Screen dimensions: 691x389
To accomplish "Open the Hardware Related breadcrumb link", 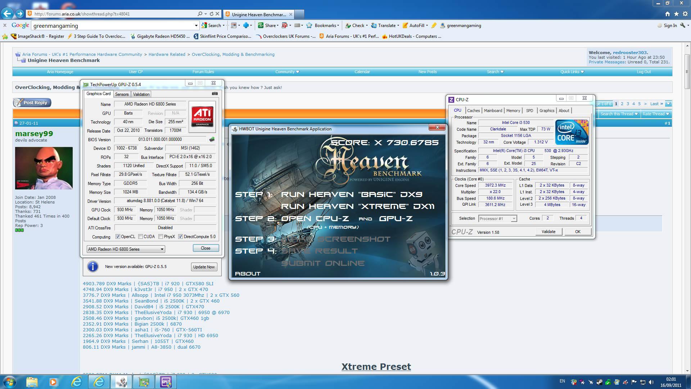I will click(167, 54).
